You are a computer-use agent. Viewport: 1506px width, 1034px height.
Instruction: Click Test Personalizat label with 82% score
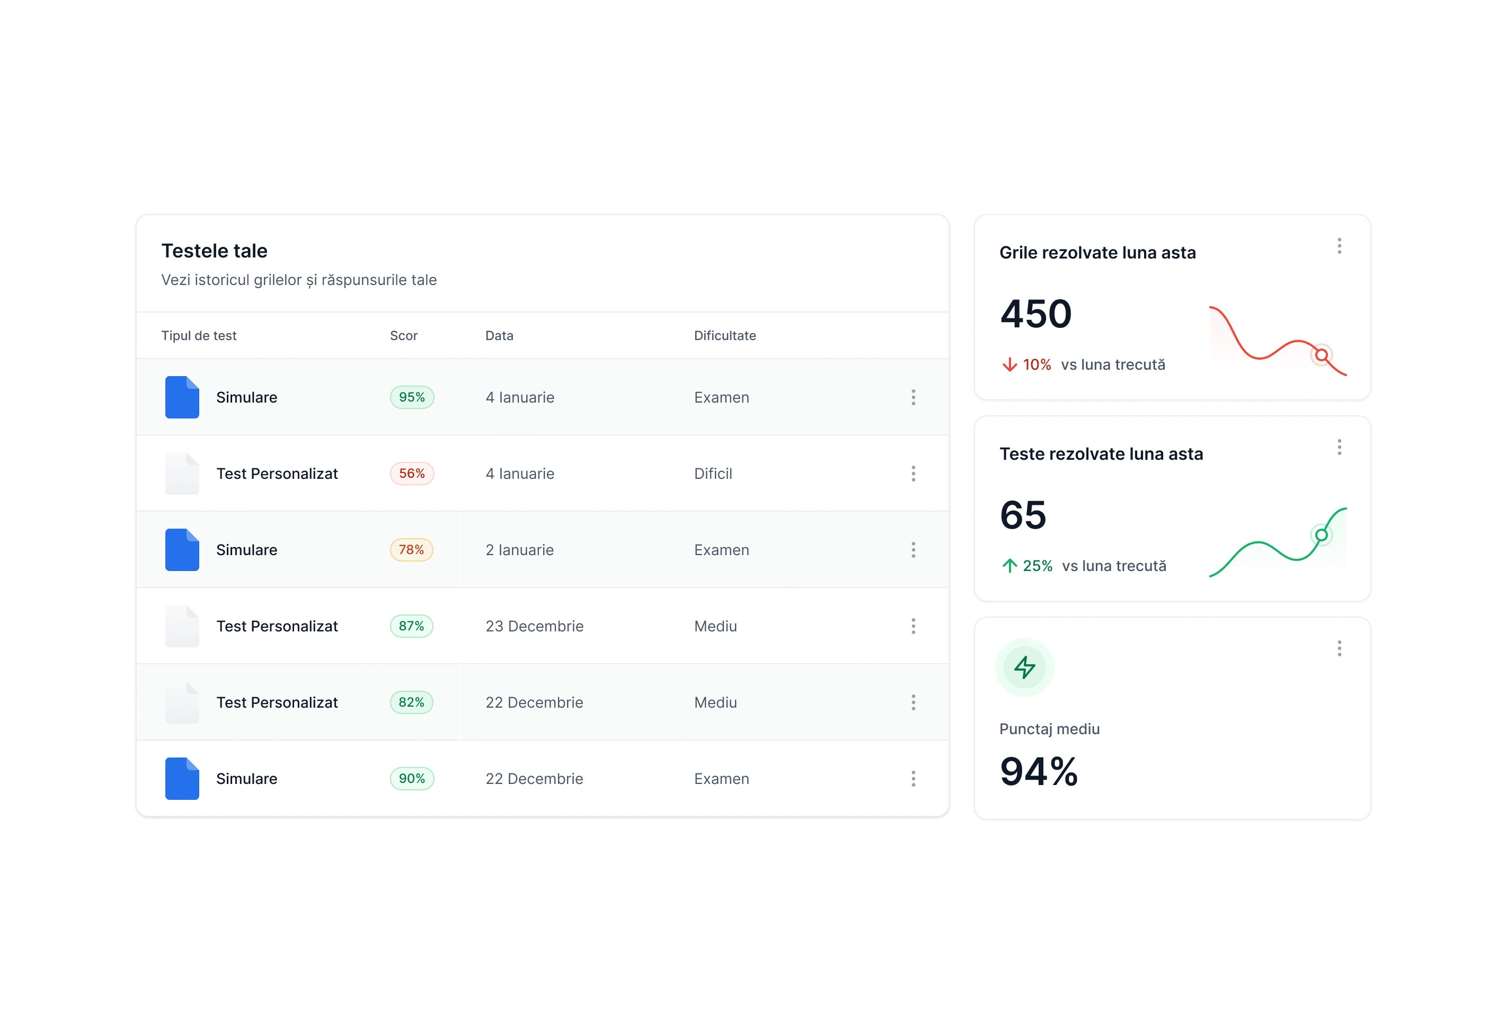(277, 702)
